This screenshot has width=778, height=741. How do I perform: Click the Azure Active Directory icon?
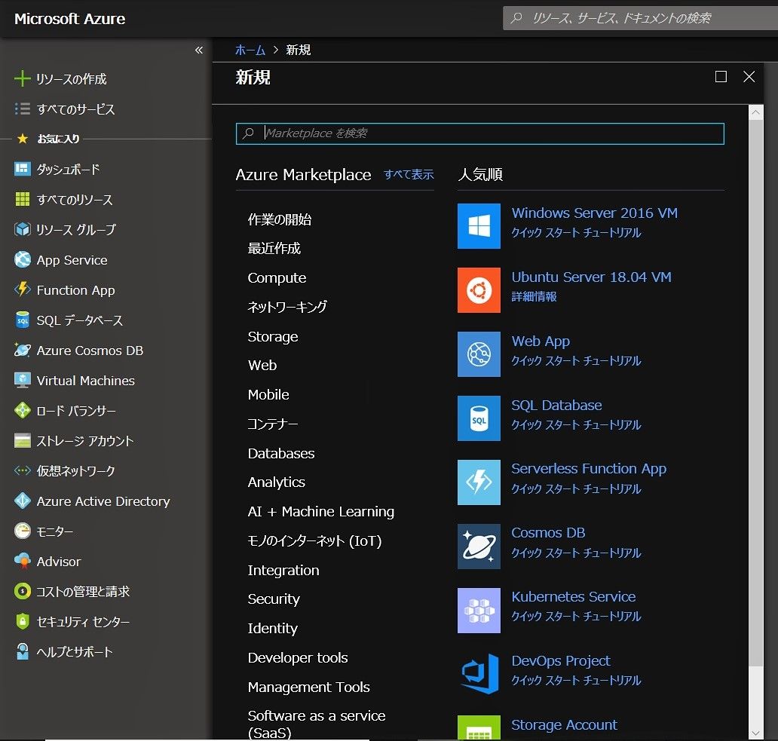click(x=22, y=501)
